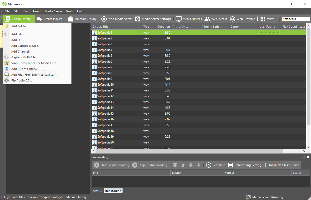Open the Schedule clock icon
Image resolution: width=311 pixels, height=200 pixels.
click(208, 165)
